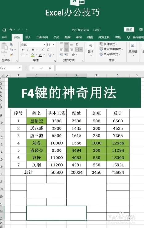Screen dimensions: 144x228
Task: Toggle Underline formatting
Action: (33, 50)
